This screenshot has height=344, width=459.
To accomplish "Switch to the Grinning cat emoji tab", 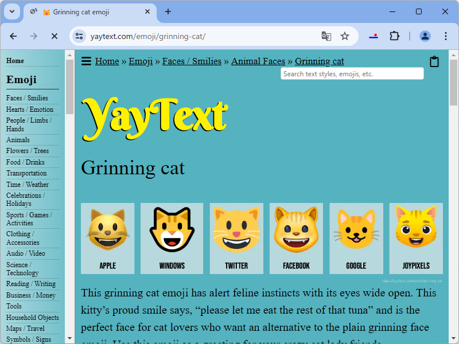I will click(x=86, y=11).
